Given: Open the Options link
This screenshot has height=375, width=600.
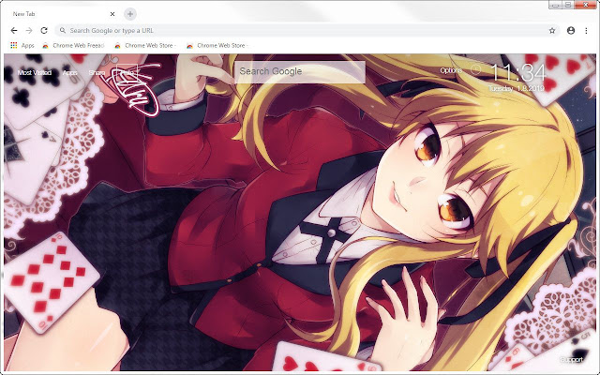Looking at the screenshot, I should click(x=451, y=70).
